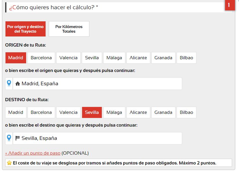The height and width of the screenshot is (174, 239).
Task: Select Barcelona as the destination
Action: (x=41, y=112)
